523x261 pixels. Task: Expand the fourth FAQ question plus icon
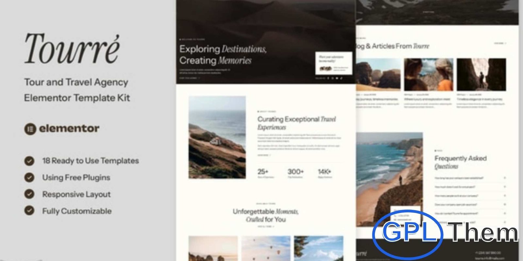click(x=505, y=205)
